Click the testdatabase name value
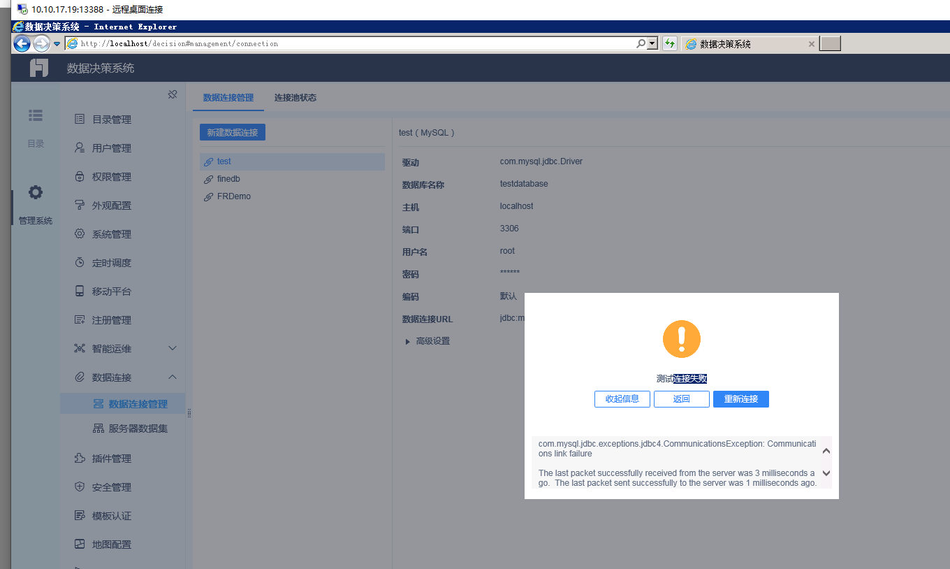 pos(524,184)
